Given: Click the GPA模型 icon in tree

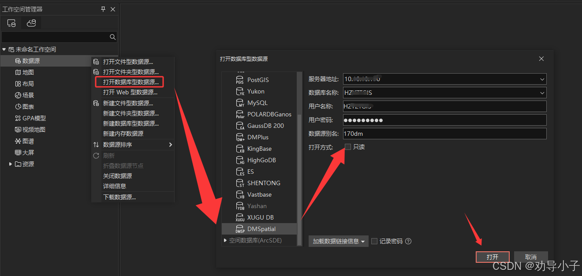Looking at the screenshot, I should coord(18,118).
